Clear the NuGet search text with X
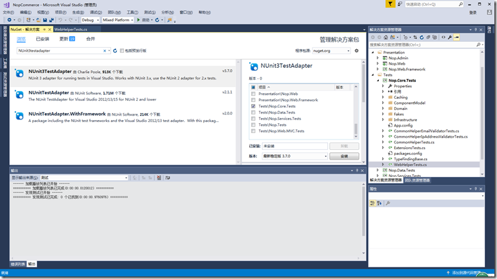Image resolution: width=497 pixels, height=279 pixels. [x=105, y=51]
